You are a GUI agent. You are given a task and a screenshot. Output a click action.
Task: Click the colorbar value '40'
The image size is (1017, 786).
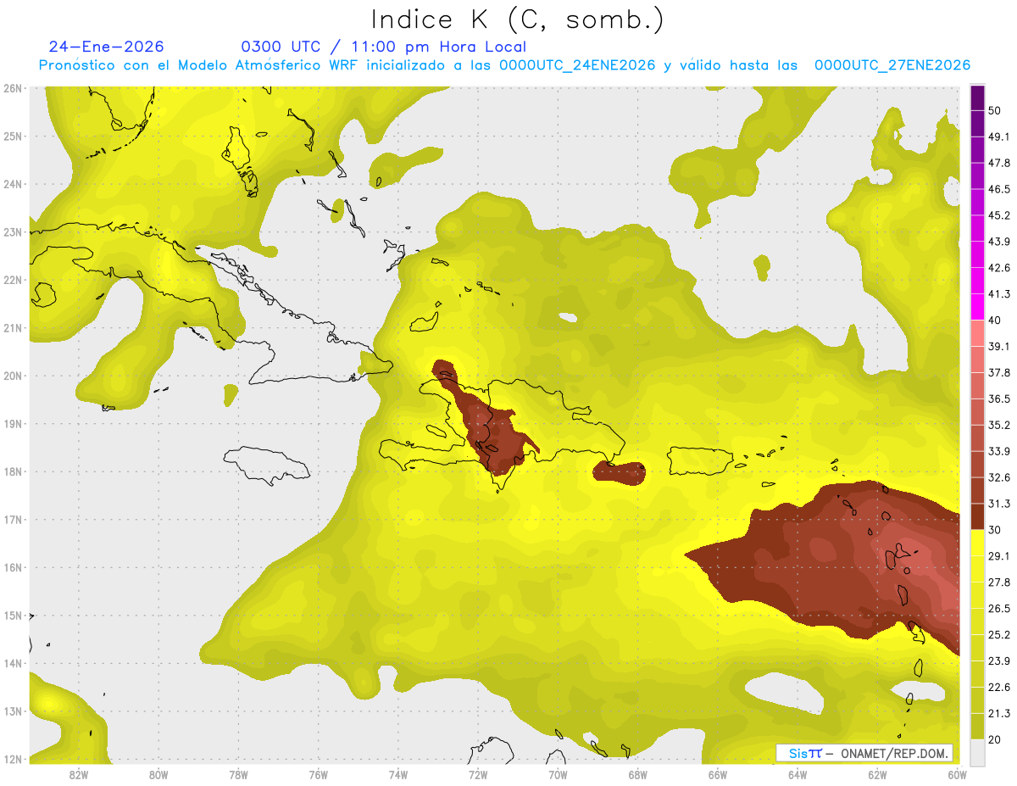pyautogui.click(x=994, y=320)
